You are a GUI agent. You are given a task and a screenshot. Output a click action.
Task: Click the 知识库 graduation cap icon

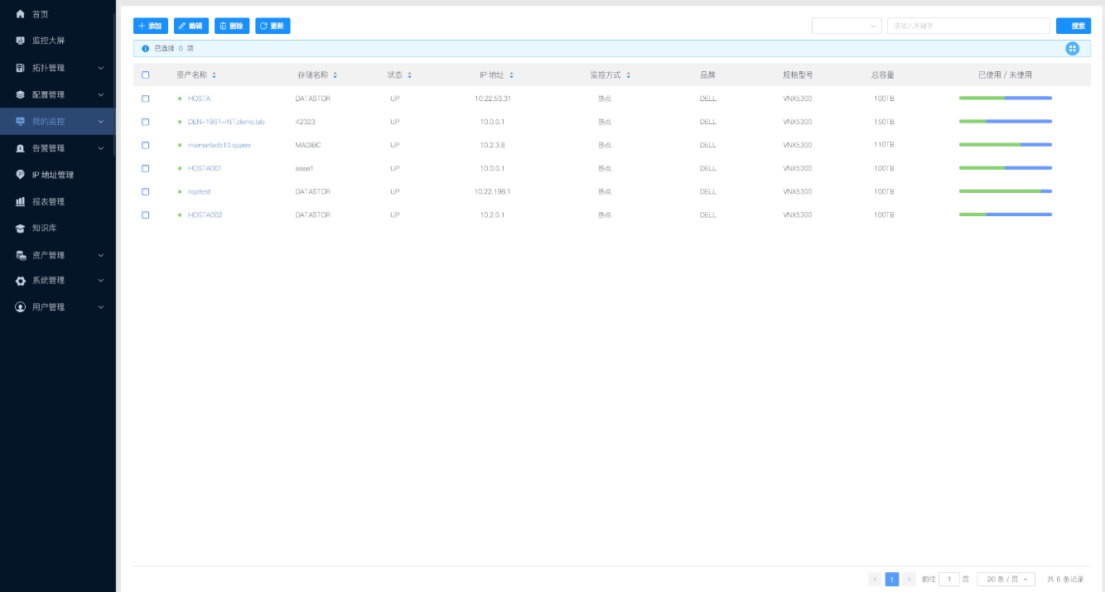coord(21,228)
